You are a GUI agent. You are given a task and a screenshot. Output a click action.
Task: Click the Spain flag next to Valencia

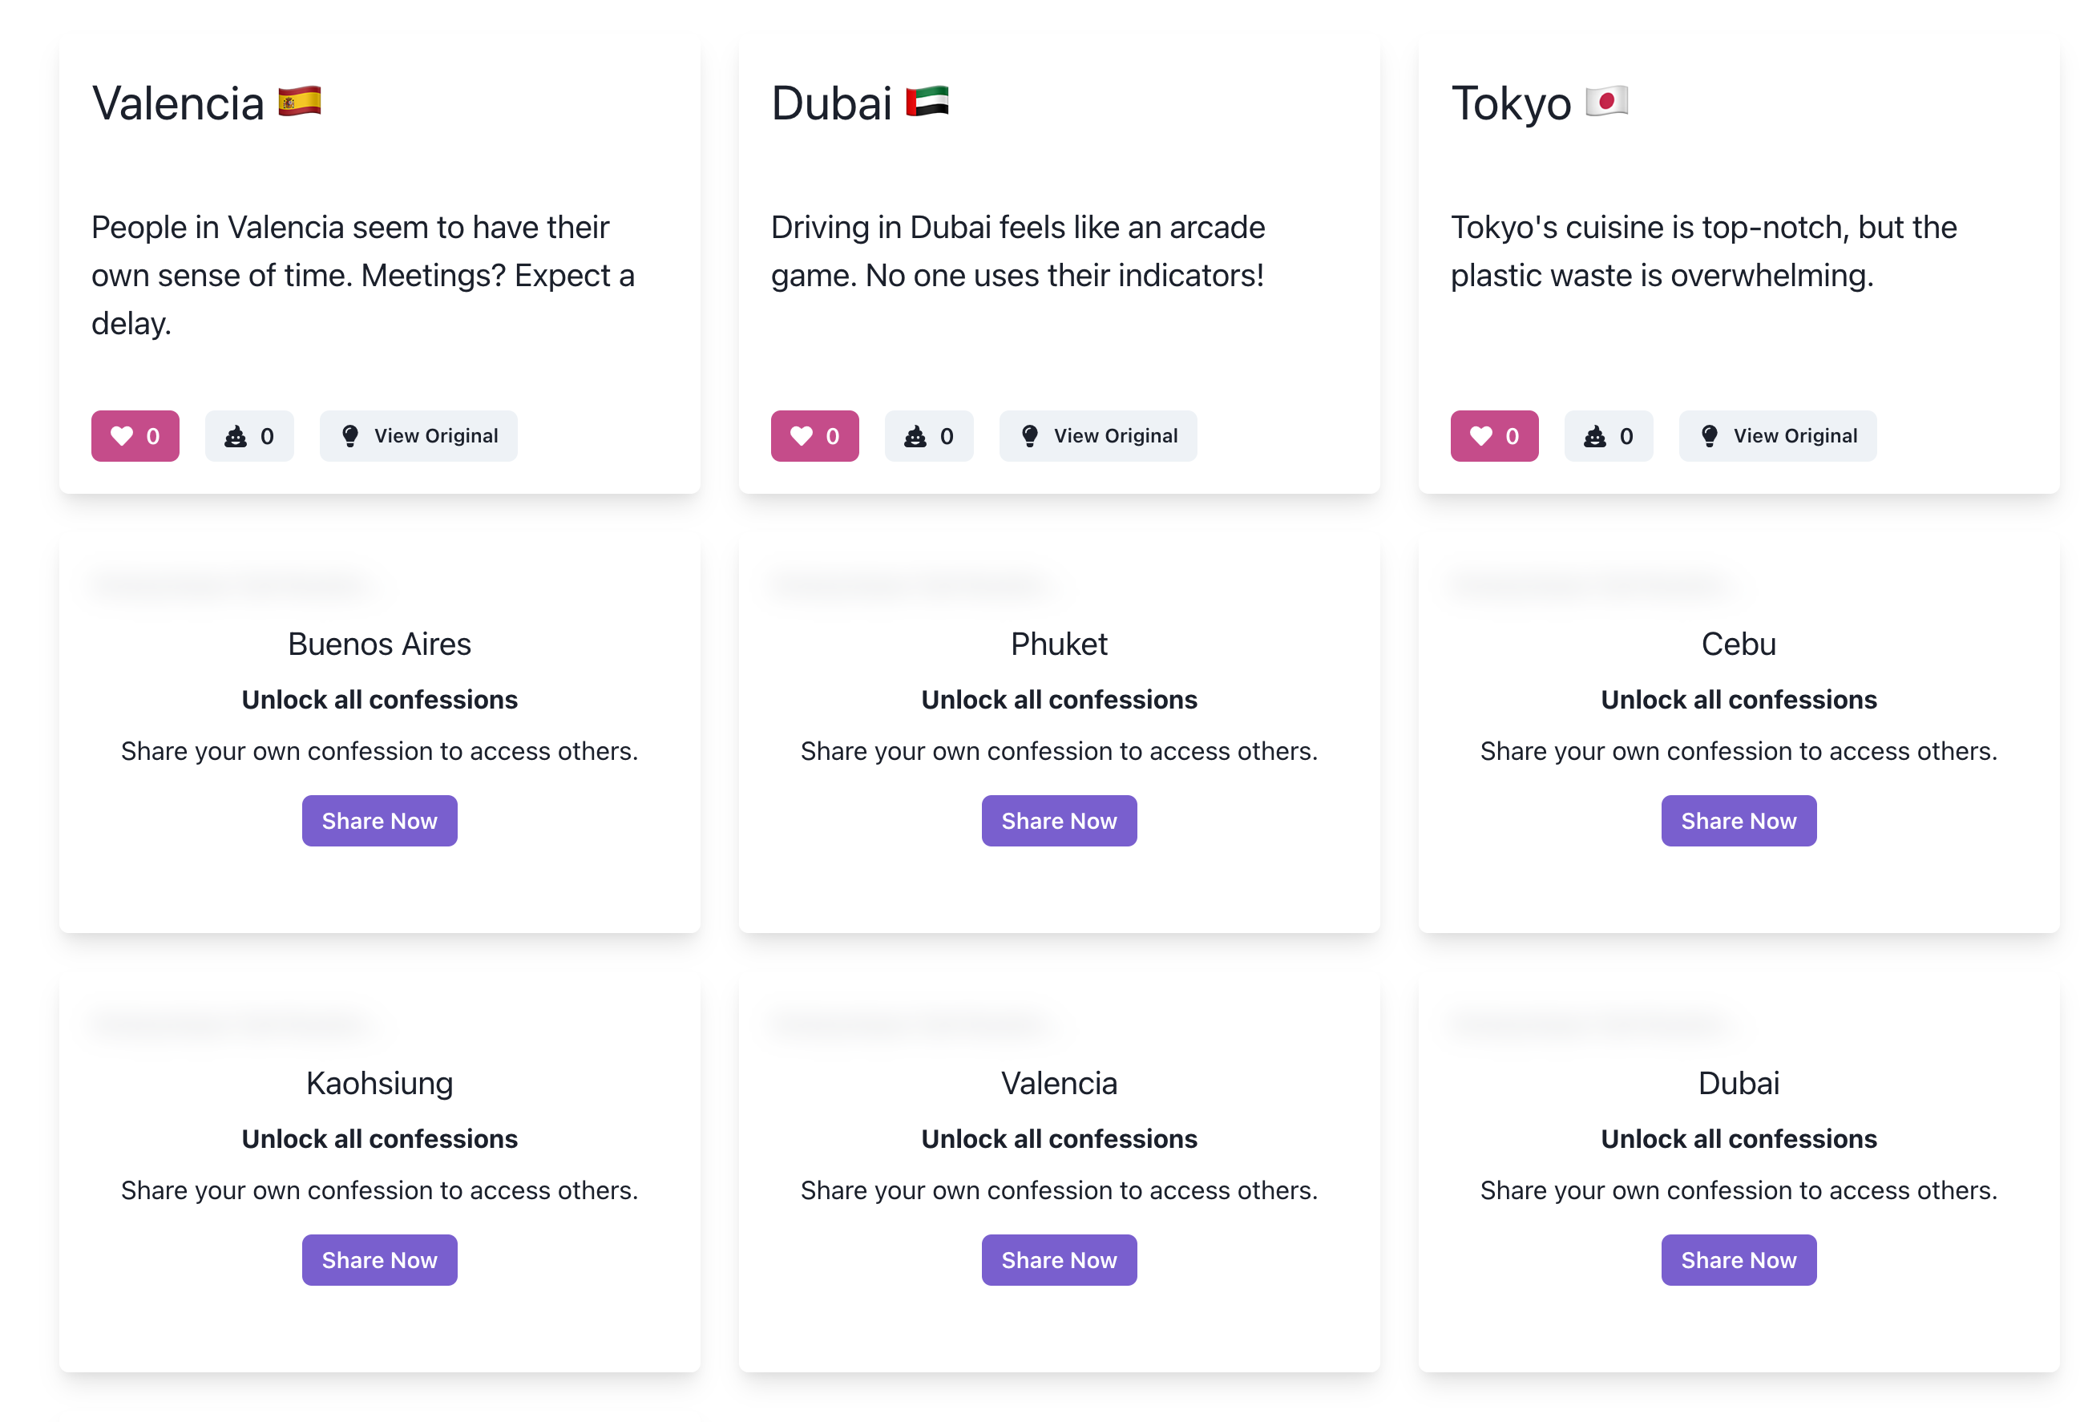click(300, 101)
